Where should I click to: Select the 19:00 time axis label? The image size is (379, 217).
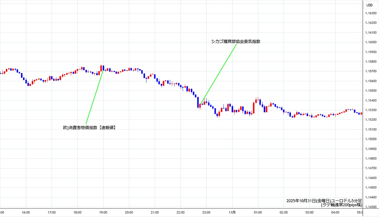(103, 212)
